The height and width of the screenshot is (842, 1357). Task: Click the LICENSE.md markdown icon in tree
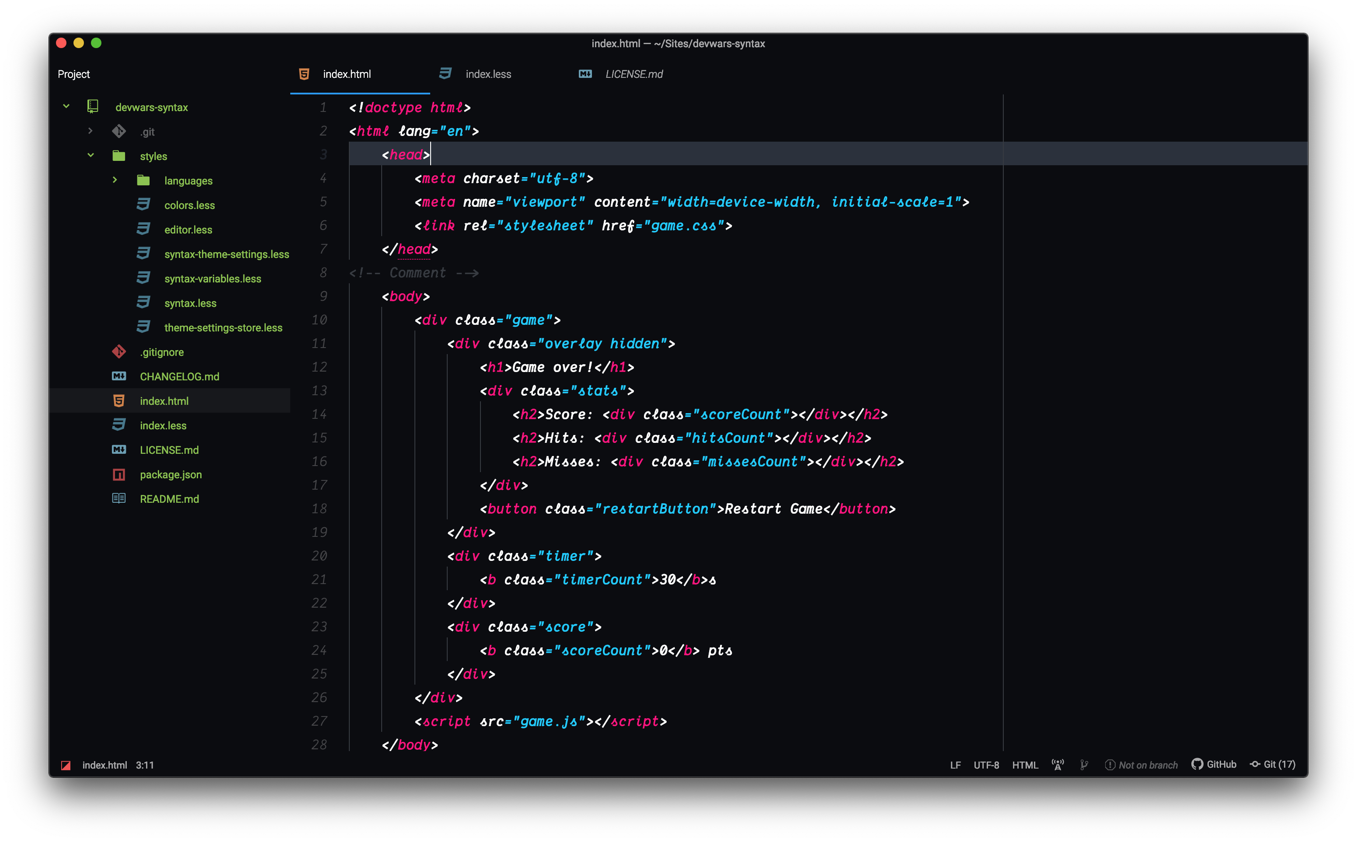[119, 449]
